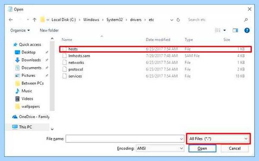Sort by Date modified column
Viewport: 259px width, 161px height.
[158, 40]
